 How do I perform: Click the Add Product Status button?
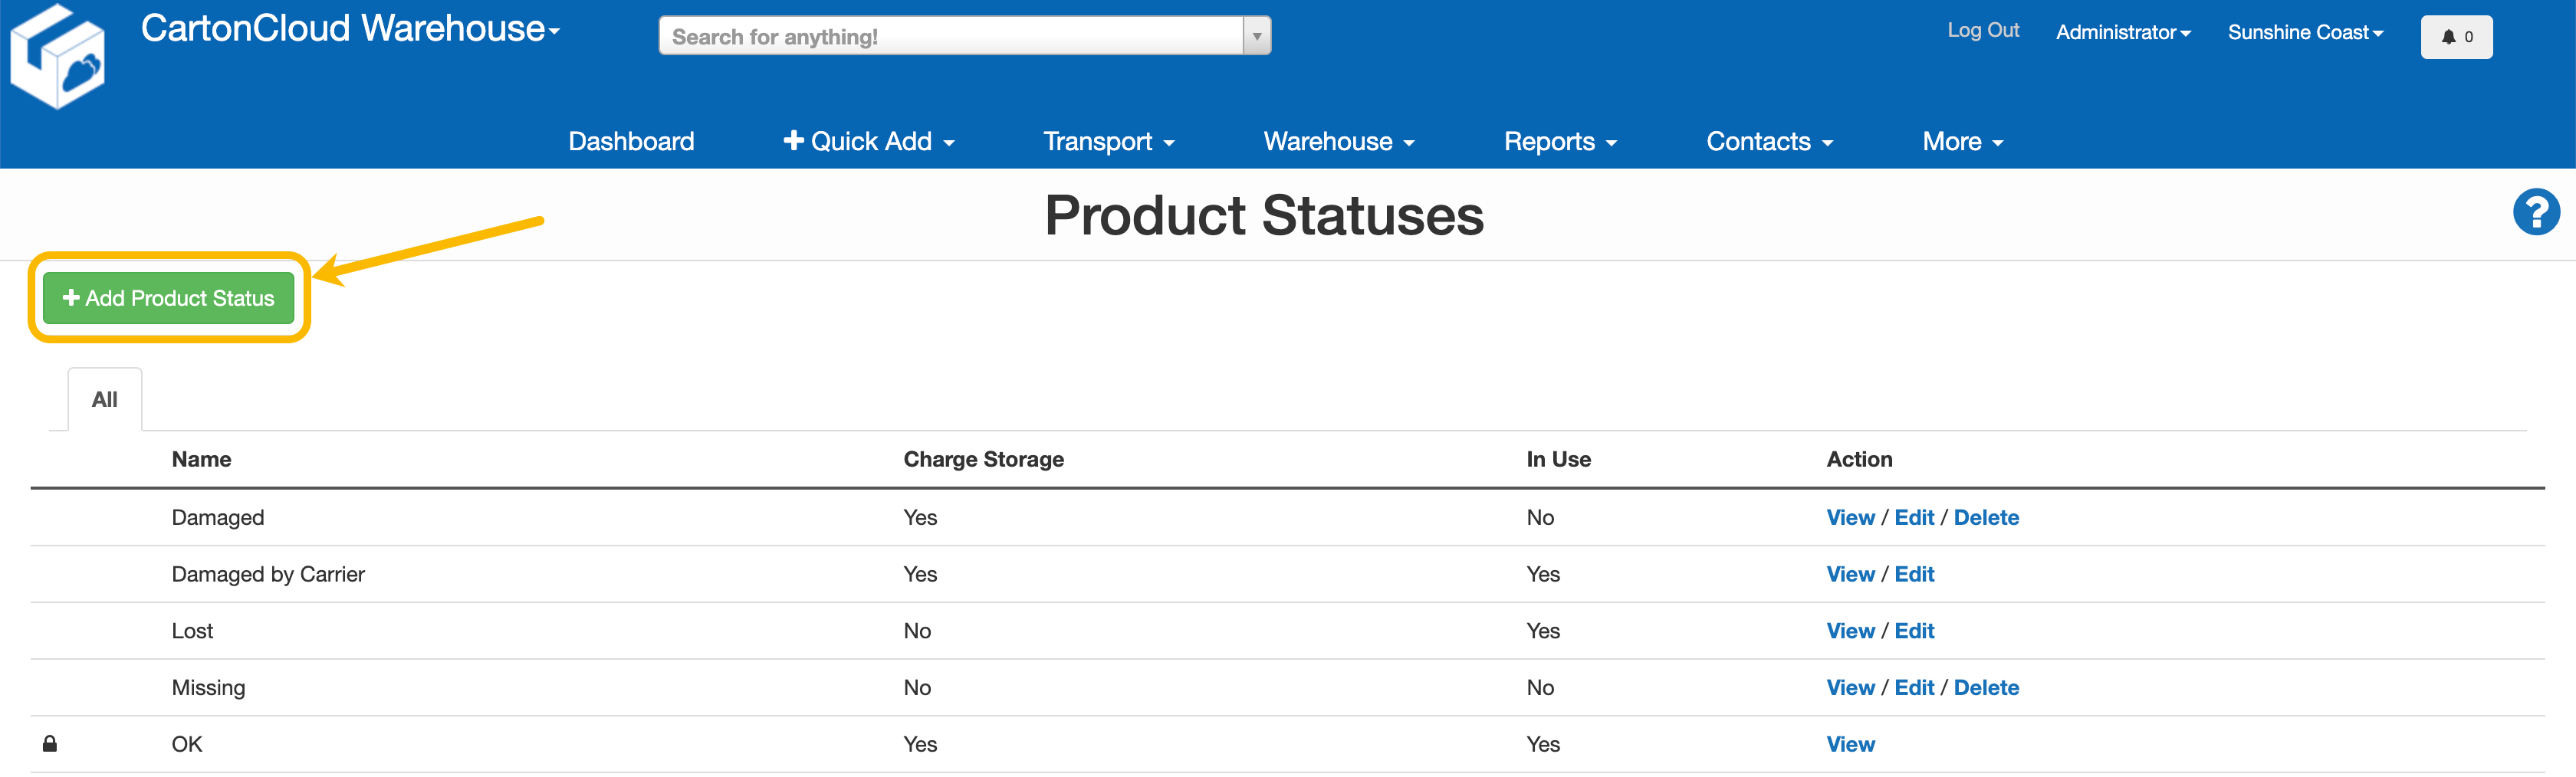point(167,298)
